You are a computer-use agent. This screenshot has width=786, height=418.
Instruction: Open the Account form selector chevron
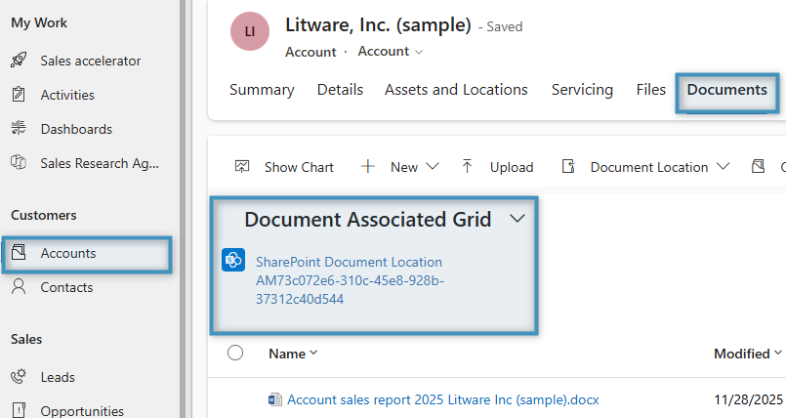click(420, 52)
